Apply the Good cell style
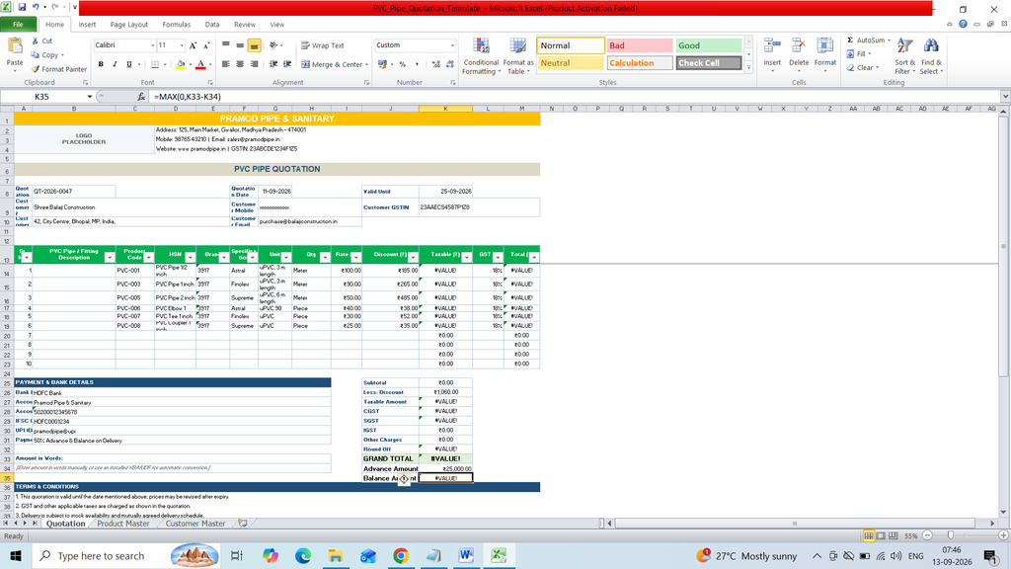 [709, 45]
